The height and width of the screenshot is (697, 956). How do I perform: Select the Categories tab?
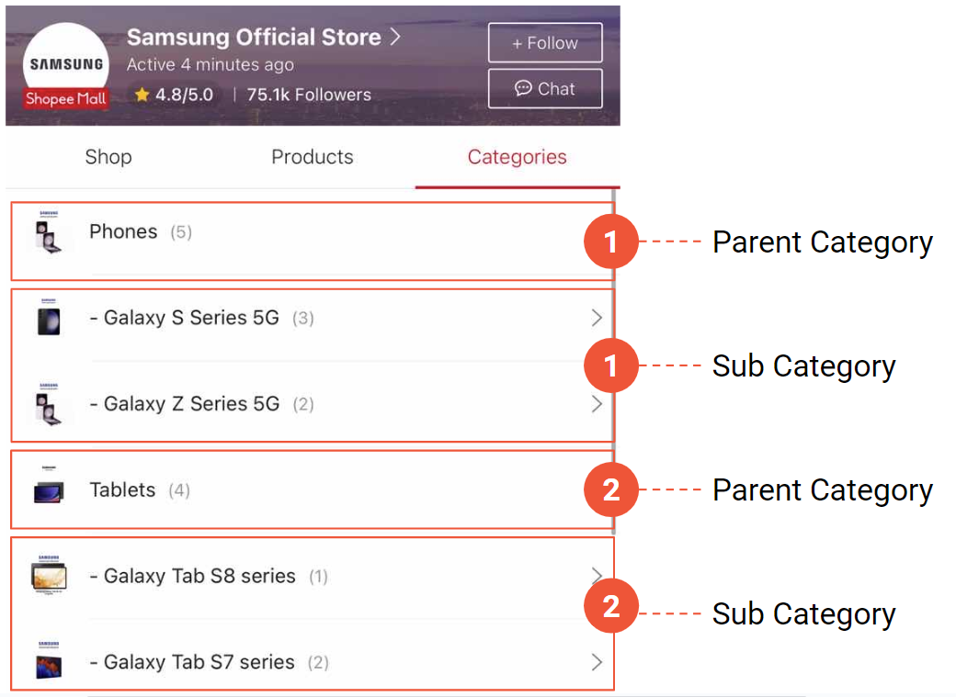tap(517, 157)
